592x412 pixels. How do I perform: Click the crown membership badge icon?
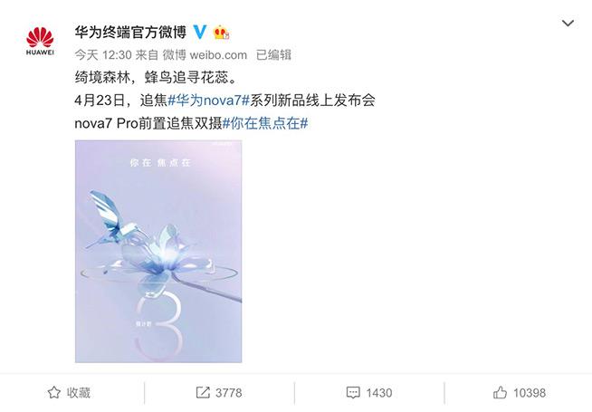tap(221, 33)
